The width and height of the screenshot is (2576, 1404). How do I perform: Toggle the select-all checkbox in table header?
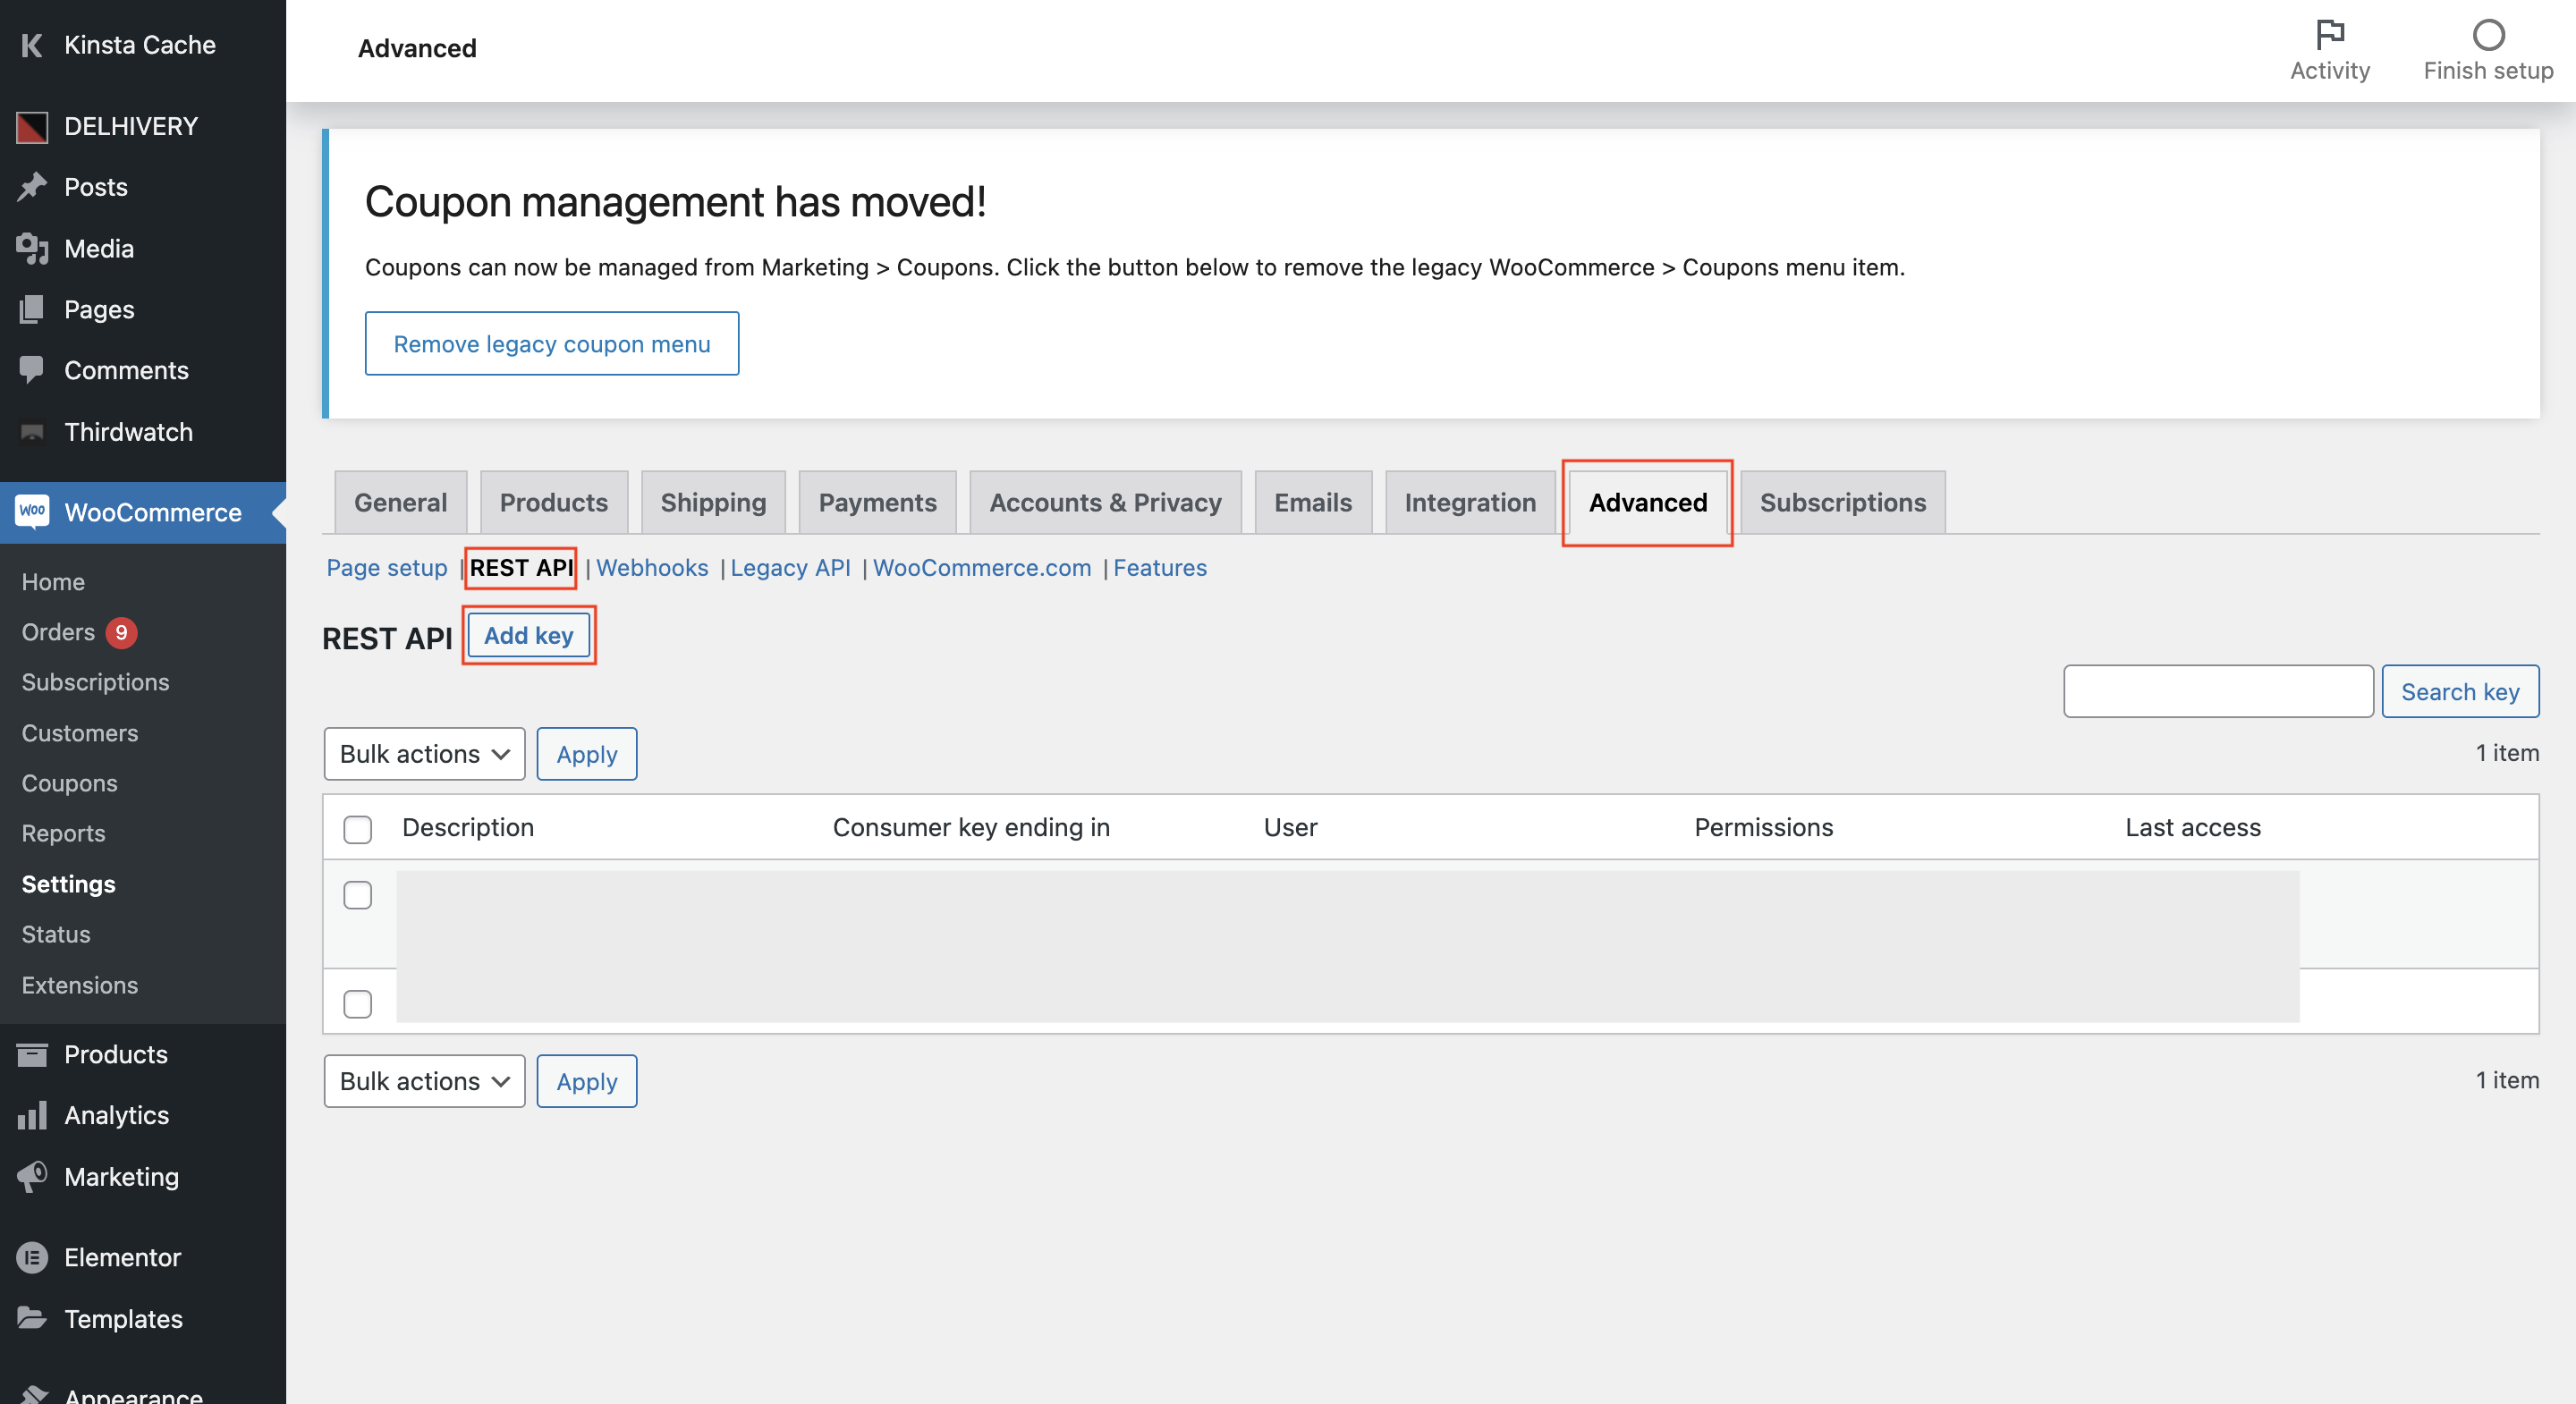coord(357,829)
